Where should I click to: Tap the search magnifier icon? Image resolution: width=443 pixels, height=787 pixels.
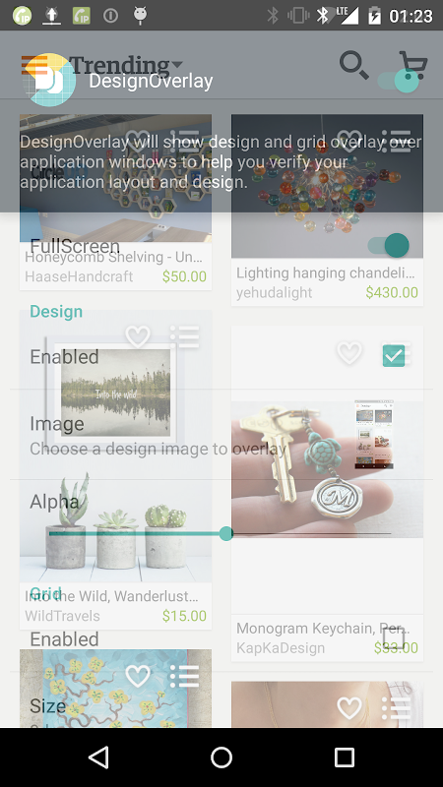click(354, 65)
